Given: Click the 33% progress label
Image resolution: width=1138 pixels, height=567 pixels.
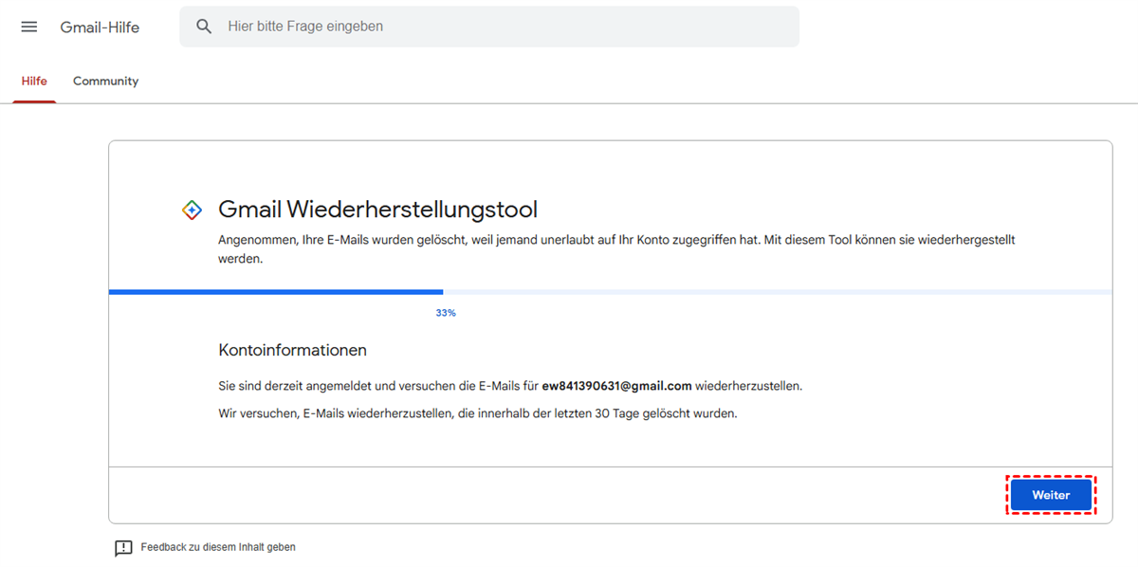Looking at the screenshot, I should pyautogui.click(x=446, y=313).
